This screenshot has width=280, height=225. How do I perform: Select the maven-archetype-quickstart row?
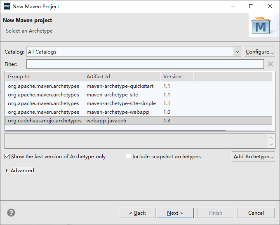click(139, 86)
